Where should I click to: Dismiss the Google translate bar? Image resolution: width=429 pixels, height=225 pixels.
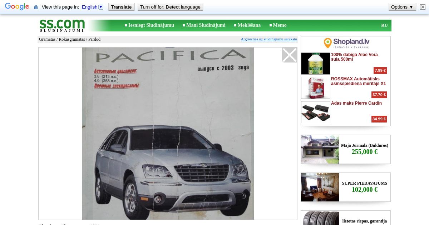[423, 7]
